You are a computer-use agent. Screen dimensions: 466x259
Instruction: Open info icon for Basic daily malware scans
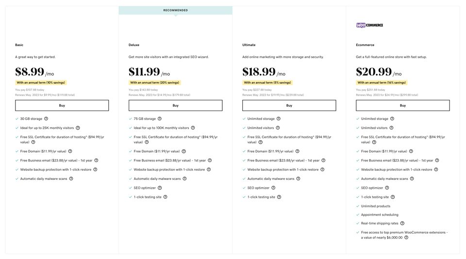click(71, 178)
